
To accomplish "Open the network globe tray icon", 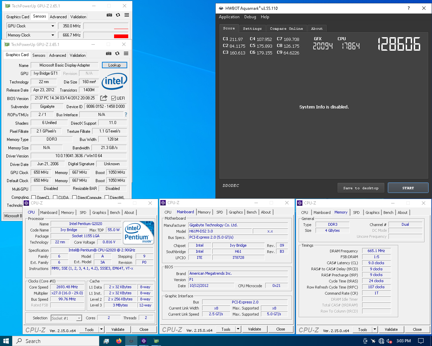I will click(x=381, y=341).
